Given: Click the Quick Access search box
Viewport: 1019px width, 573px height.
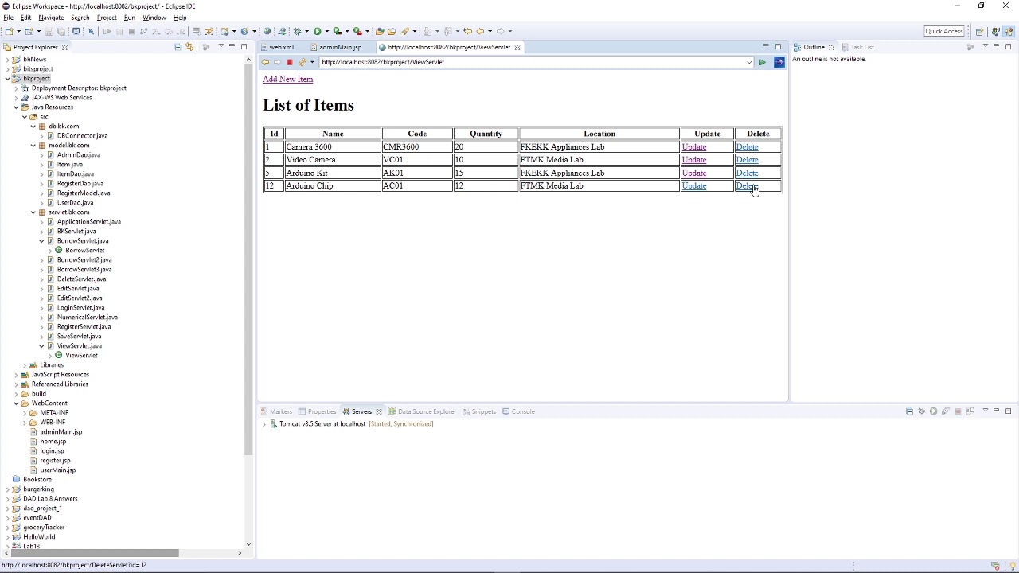Looking at the screenshot, I should point(944,31).
